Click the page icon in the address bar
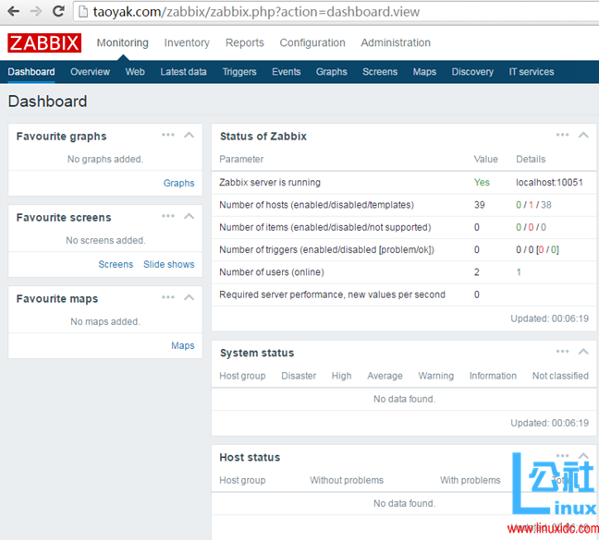599x540 pixels. click(x=82, y=12)
